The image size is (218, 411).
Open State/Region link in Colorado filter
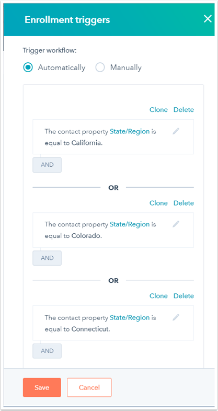(x=130, y=224)
